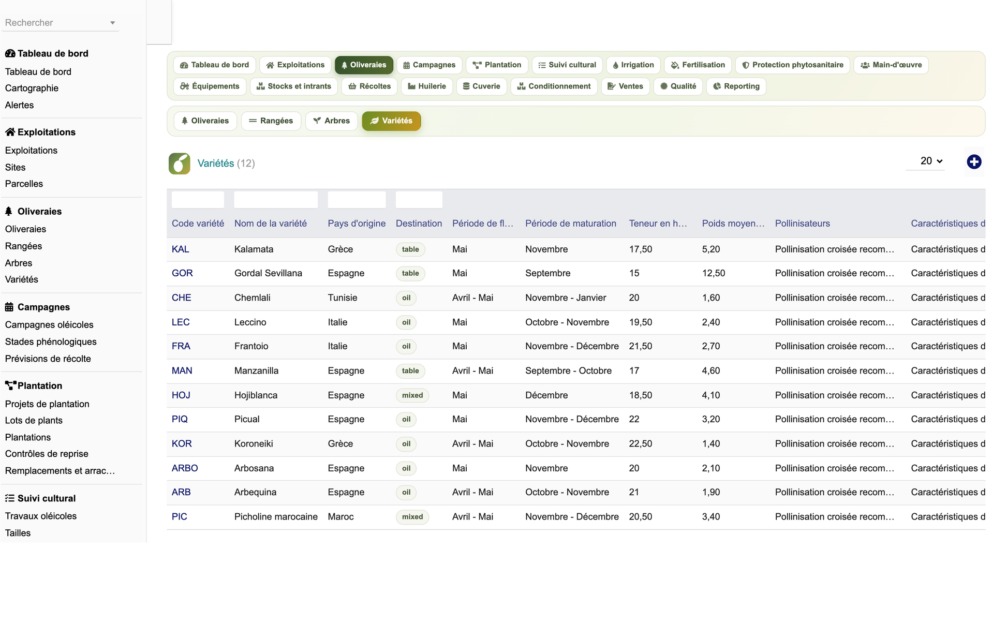Sort by Pollinisateurs column header
Image resolution: width=1007 pixels, height=623 pixels.
tap(803, 224)
